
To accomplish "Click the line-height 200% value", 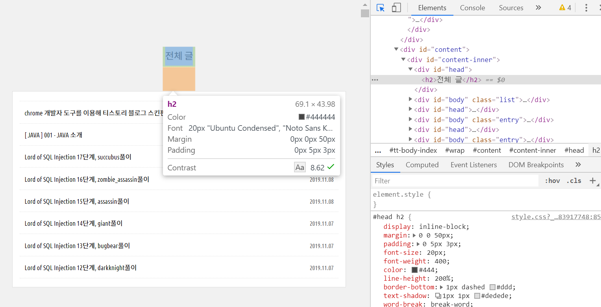I will [x=442, y=279].
